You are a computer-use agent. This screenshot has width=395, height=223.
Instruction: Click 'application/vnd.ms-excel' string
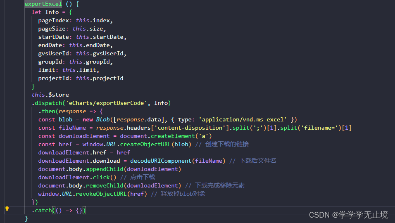tap(243, 120)
